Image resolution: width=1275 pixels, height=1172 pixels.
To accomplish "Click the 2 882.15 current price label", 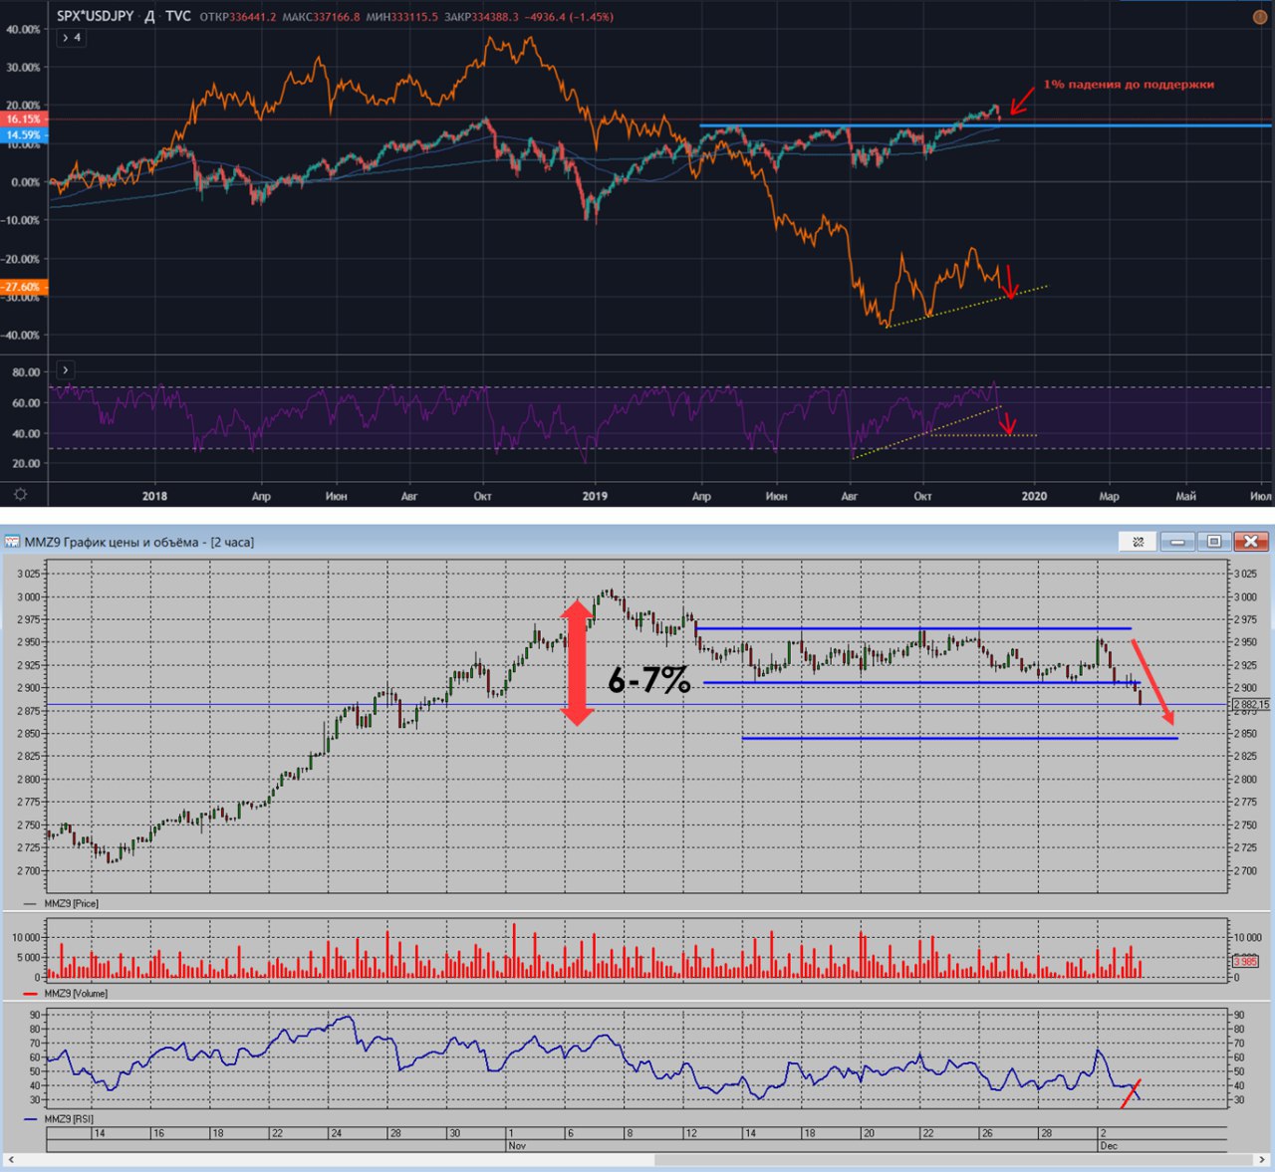I will (1251, 704).
